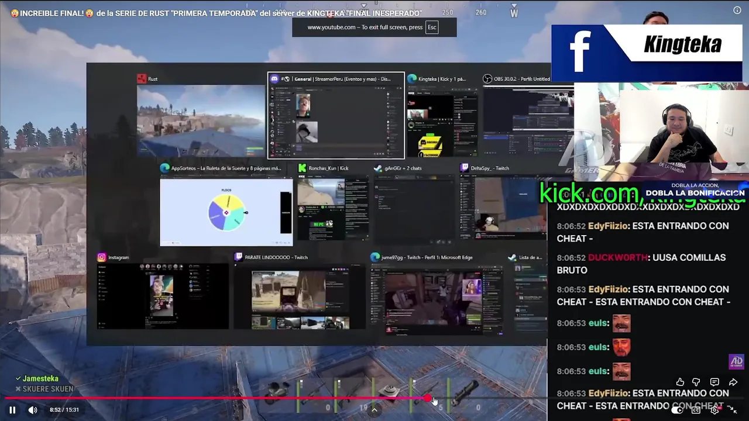This screenshot has width=749, height=421.
Task: Click the 8:52 / 15:31 time display
Action: tap(64, 410)
